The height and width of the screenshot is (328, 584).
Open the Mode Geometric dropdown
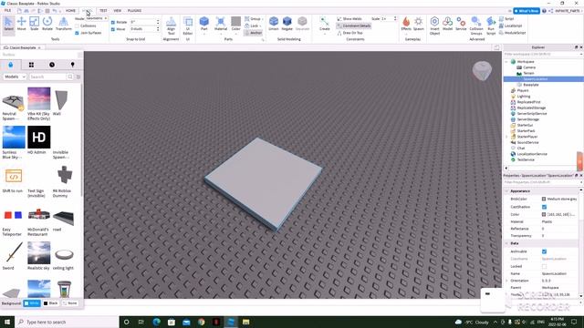97,18
